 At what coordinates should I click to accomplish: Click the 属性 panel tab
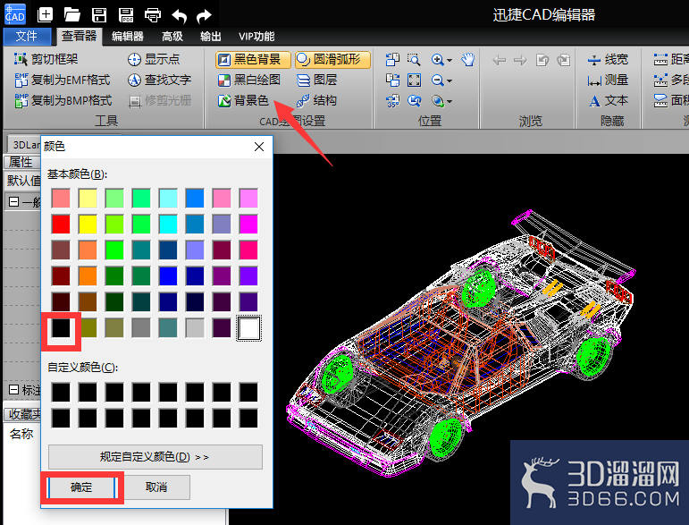click(x=21, y=162)
